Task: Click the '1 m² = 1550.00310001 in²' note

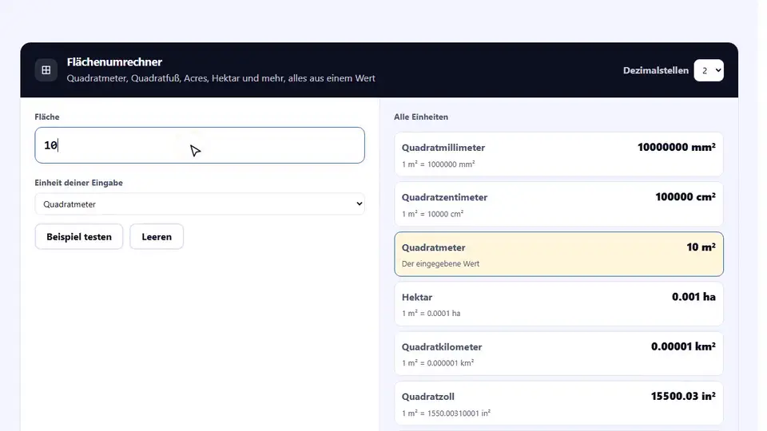Action: [446, 413]
